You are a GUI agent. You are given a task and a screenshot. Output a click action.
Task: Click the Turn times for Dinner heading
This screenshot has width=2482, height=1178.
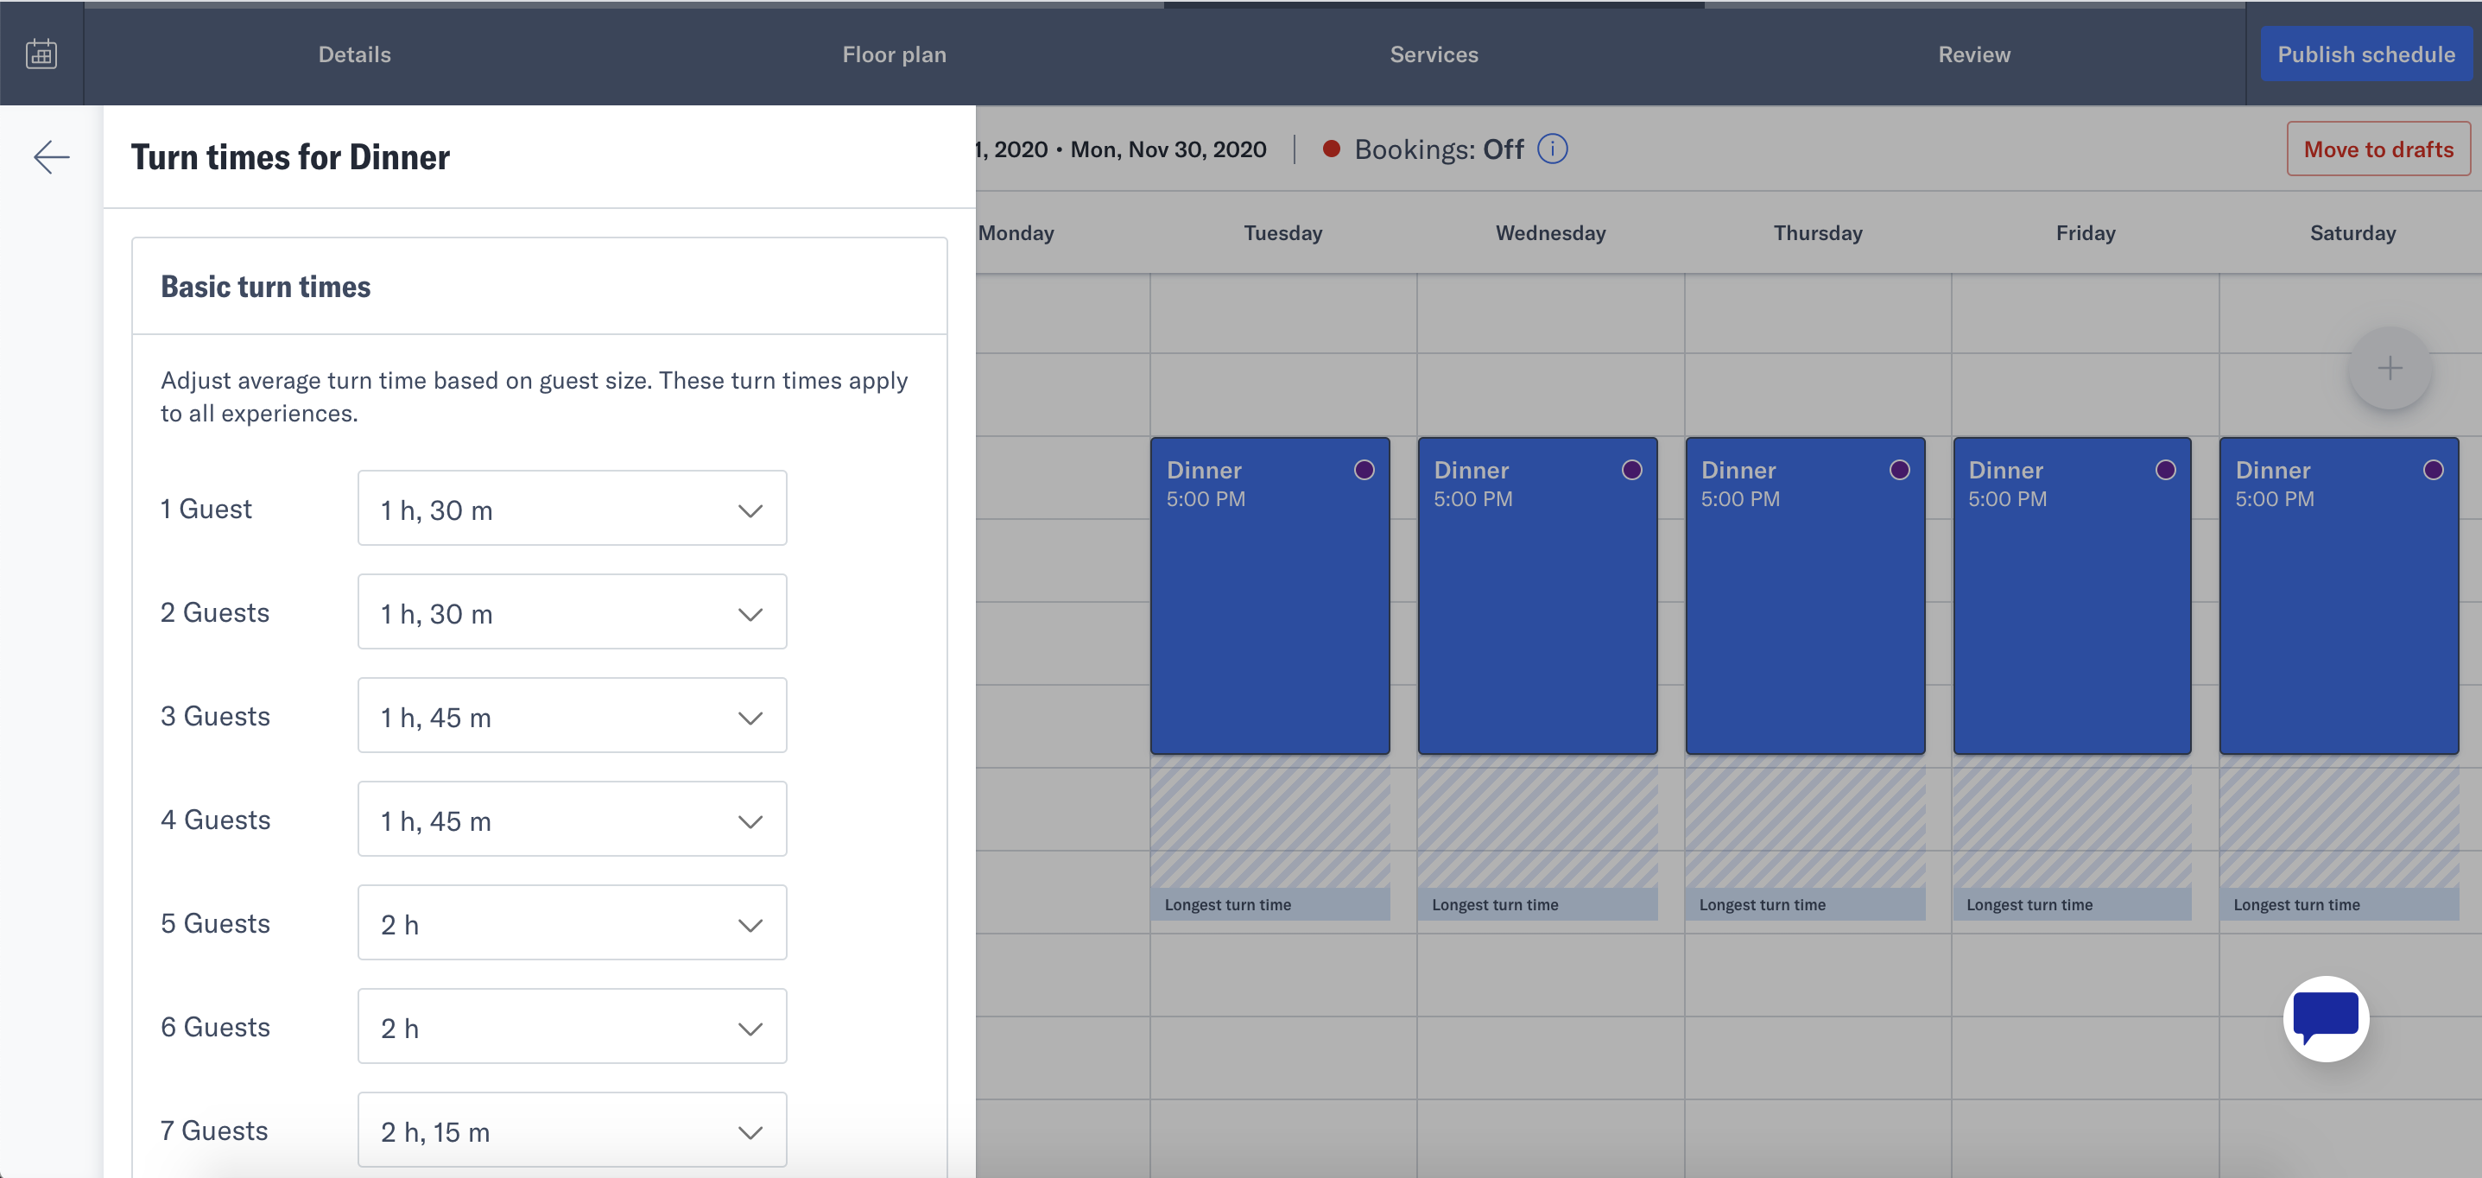point(290,157)
